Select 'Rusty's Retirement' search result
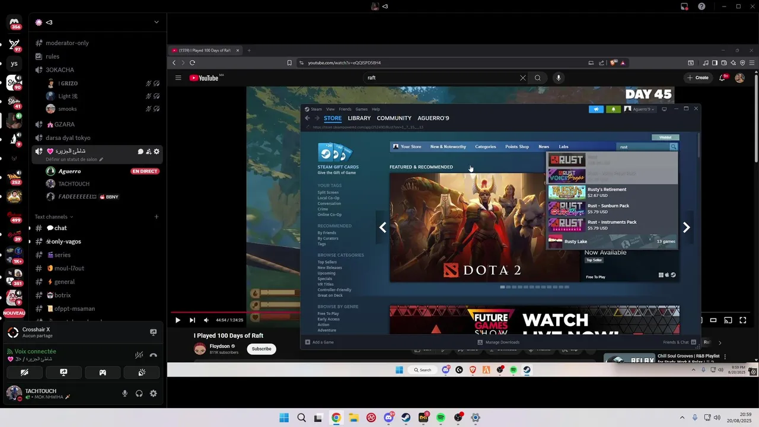Image resolution: width=759 pixels, height=427 pixels. 613,192
